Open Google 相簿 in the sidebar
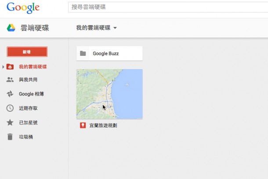Screen dimensions: 268x179 [x=32, y=94]
